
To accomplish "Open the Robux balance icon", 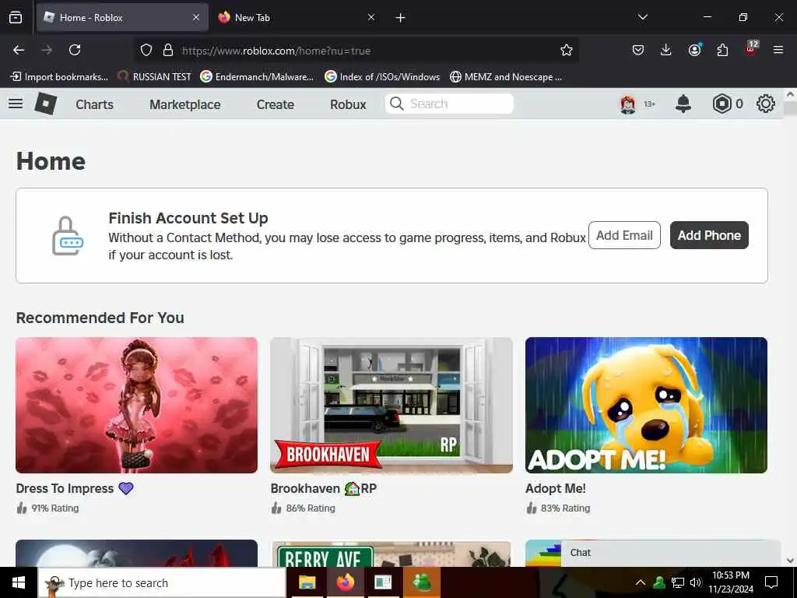I will coord(722,104).
